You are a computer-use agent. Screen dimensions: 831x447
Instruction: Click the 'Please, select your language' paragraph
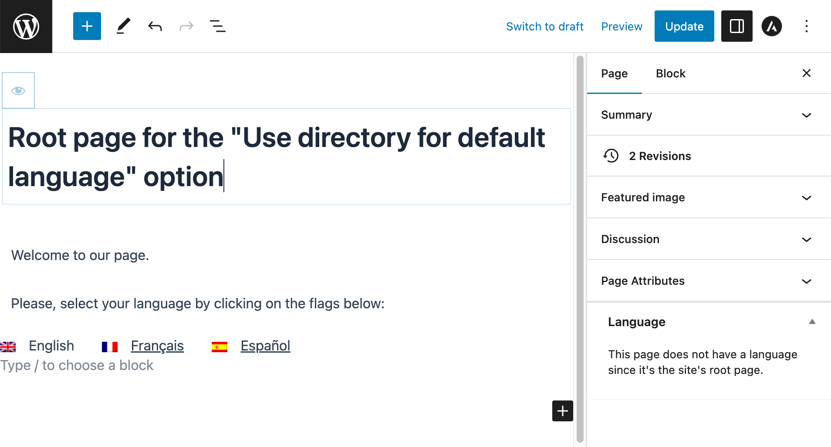point(198,304)
